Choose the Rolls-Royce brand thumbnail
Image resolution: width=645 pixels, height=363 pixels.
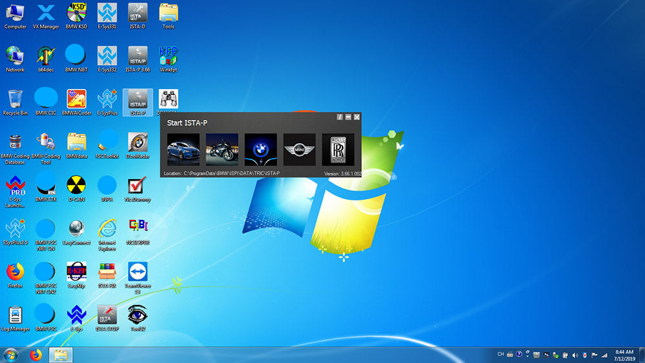(338, 150)
